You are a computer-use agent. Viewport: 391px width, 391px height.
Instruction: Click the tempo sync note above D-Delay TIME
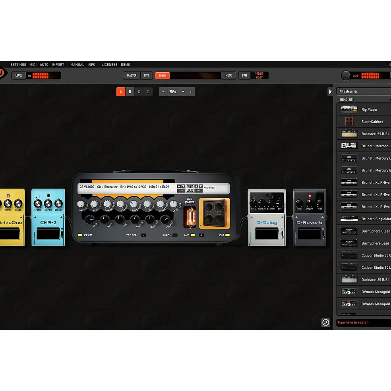point(254,197)
